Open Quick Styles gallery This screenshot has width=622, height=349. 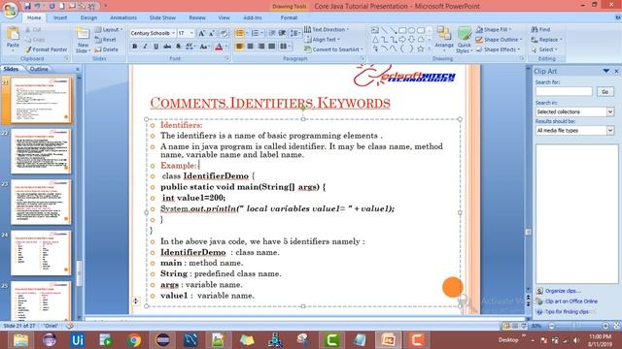(464, 40)
